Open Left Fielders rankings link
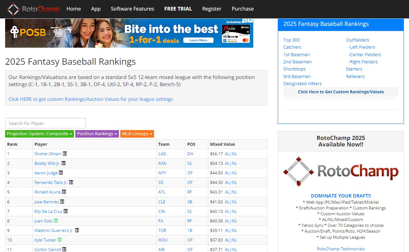The height and width of the screenshot is (252, 409). pyautogui.click(x=362, y=47)
